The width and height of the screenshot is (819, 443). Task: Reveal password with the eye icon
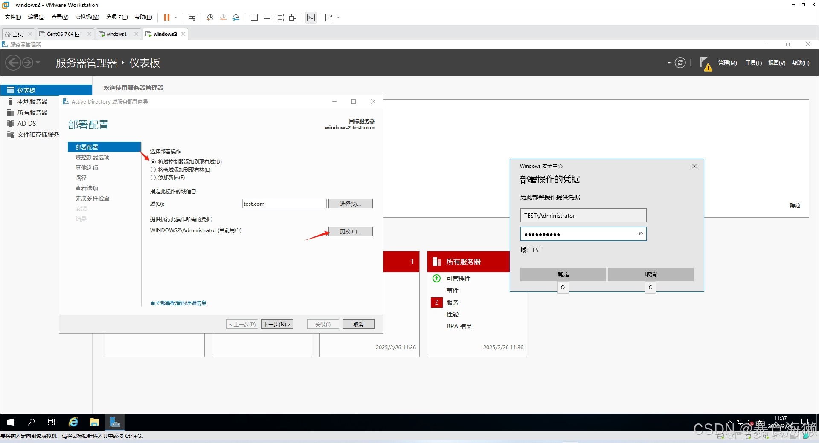coord(640,234)
